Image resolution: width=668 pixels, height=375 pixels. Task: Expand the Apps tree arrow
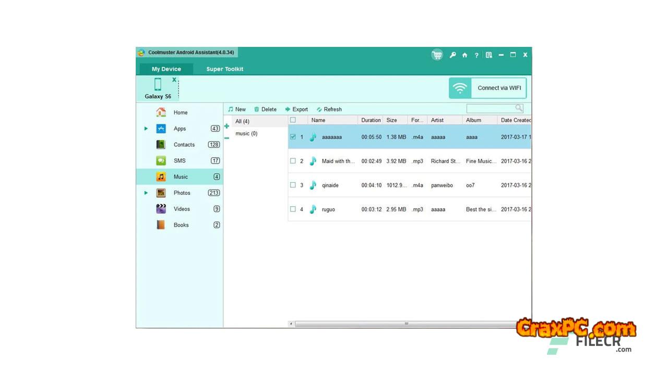pos(146,129)
